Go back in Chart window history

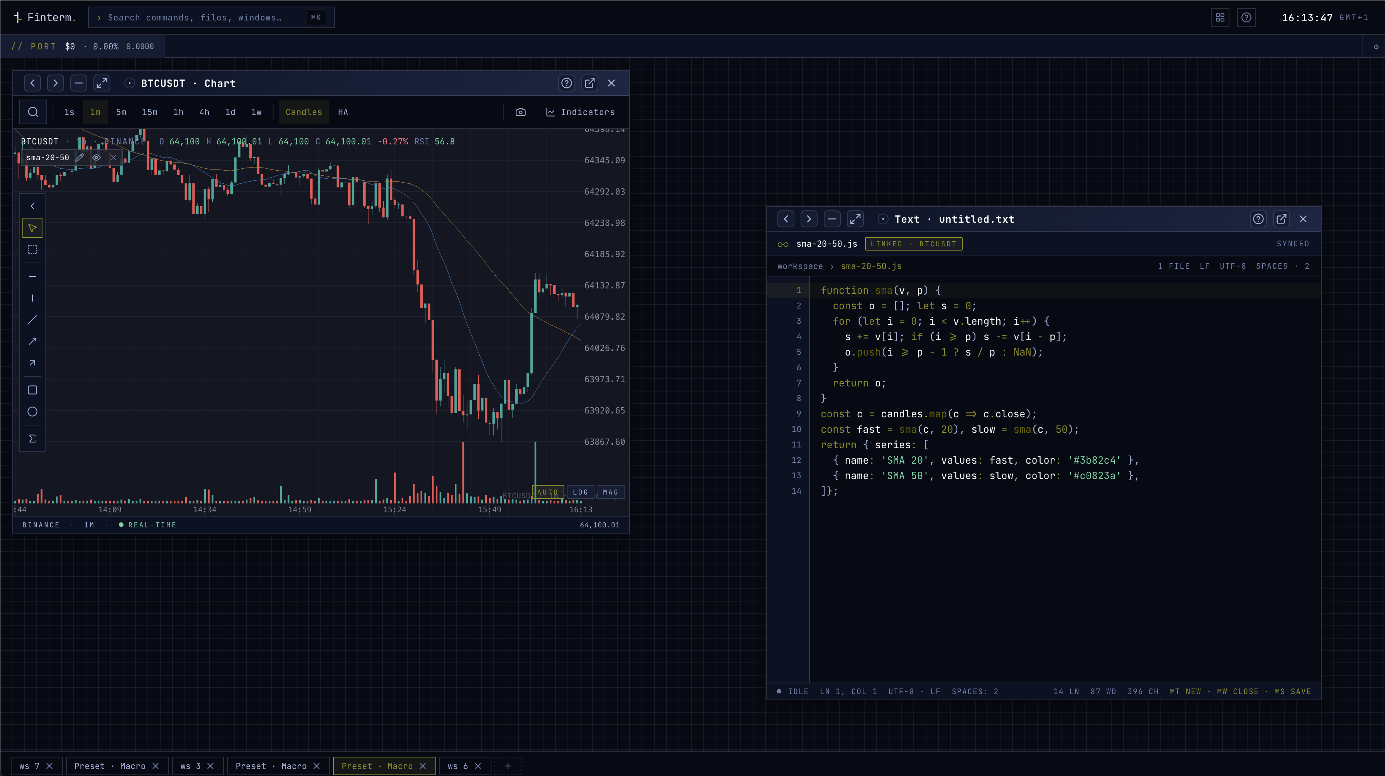(32, 83)
